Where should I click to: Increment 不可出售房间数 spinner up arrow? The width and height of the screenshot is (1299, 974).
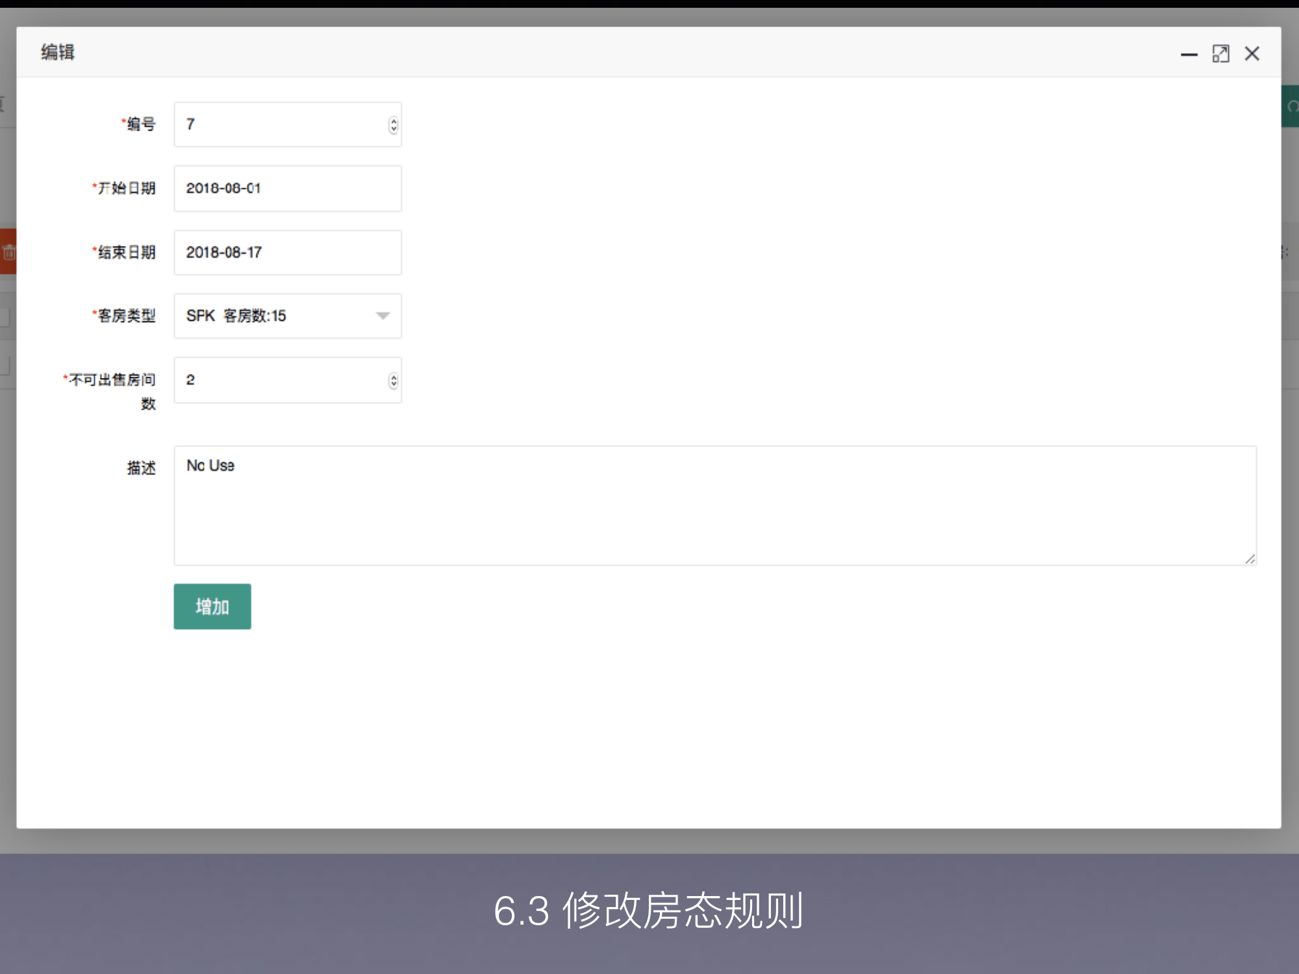tap(394, 377)
